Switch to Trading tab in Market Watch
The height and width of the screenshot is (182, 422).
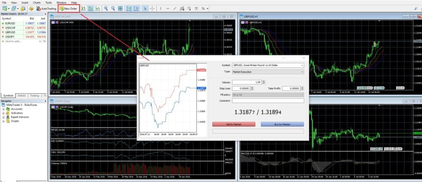35,95
